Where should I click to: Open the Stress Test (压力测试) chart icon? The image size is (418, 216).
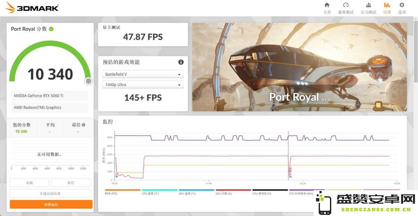[x=368, y=5]
